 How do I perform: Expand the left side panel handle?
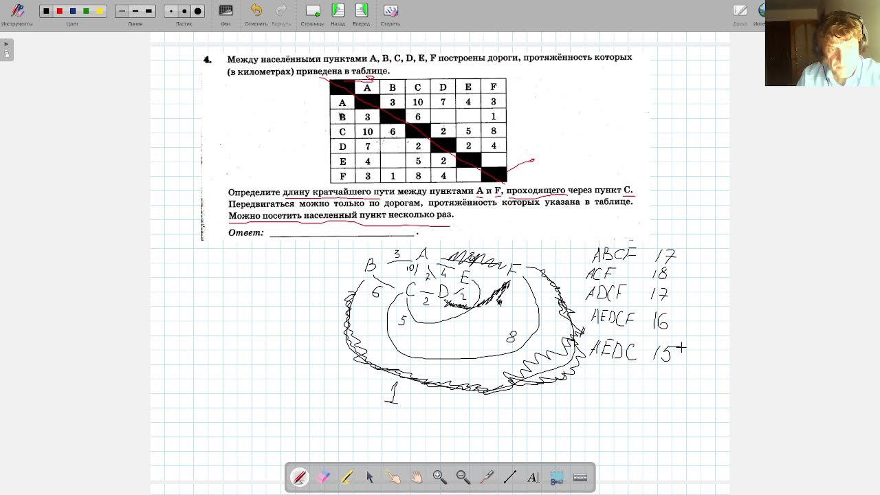click(x=6, y=49)
